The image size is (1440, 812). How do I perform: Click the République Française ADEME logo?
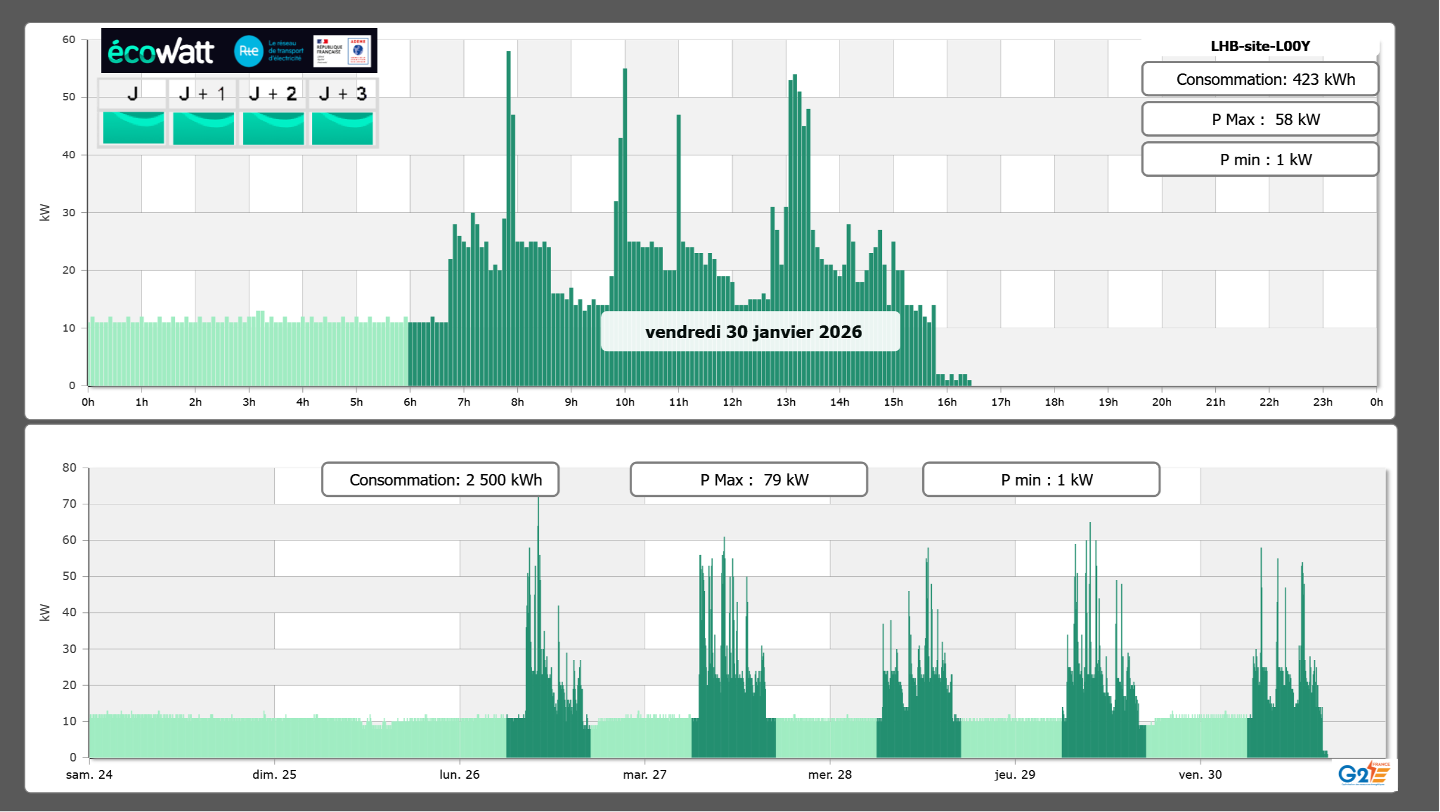[x=342, y=51]
